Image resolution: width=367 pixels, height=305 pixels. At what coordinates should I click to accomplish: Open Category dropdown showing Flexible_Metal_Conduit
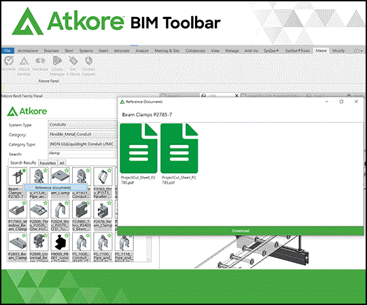[x=82, y=134]
